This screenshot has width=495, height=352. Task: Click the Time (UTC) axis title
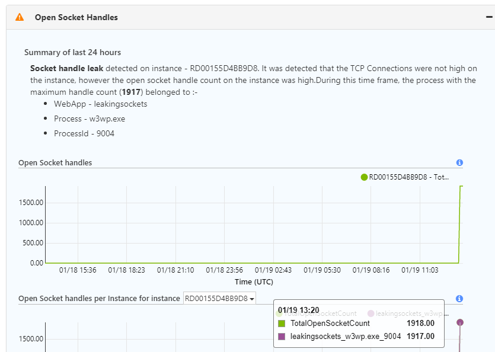click(254, 281)
